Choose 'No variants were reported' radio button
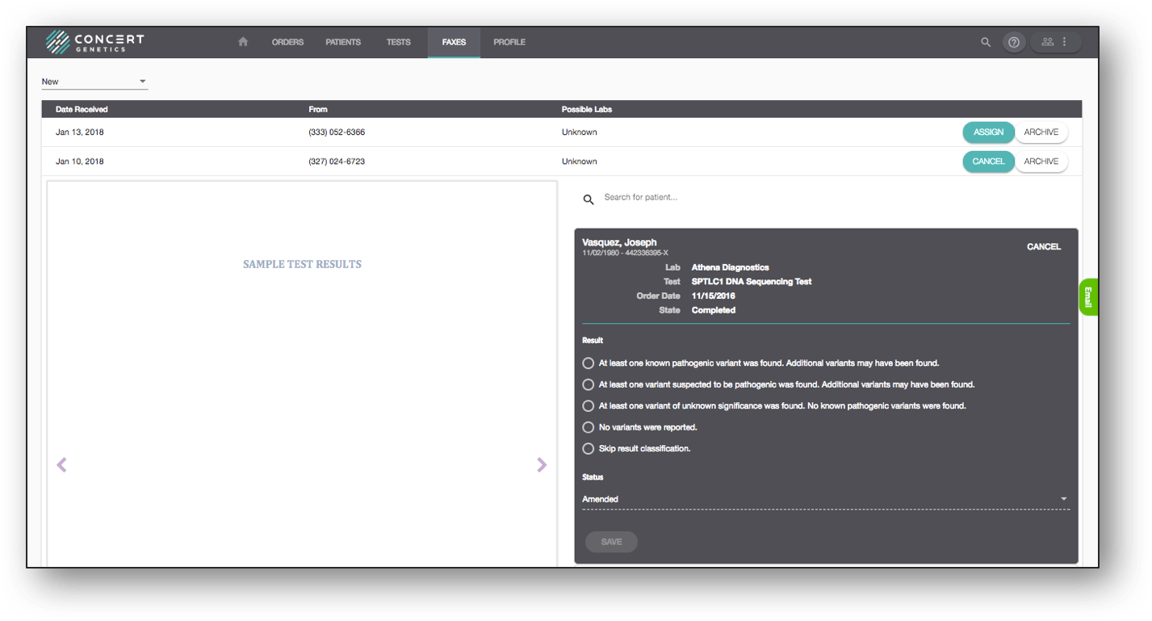Screen dimensions: 1152x621 [x=589, y=427]
